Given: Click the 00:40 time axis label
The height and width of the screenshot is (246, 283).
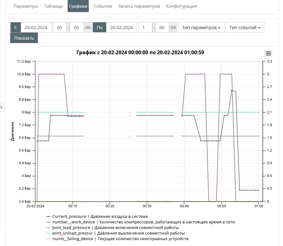Looking at the screenshot, I should [184, 206].
